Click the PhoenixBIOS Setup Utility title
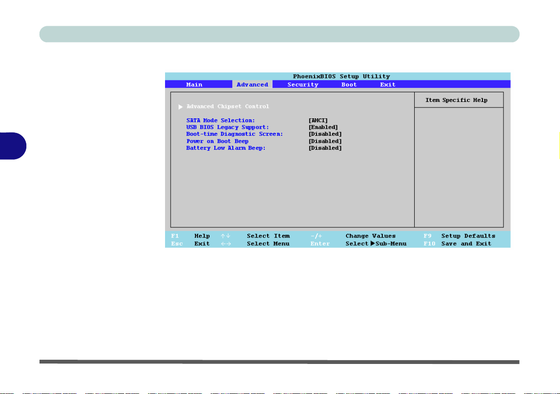 [341, 76]
